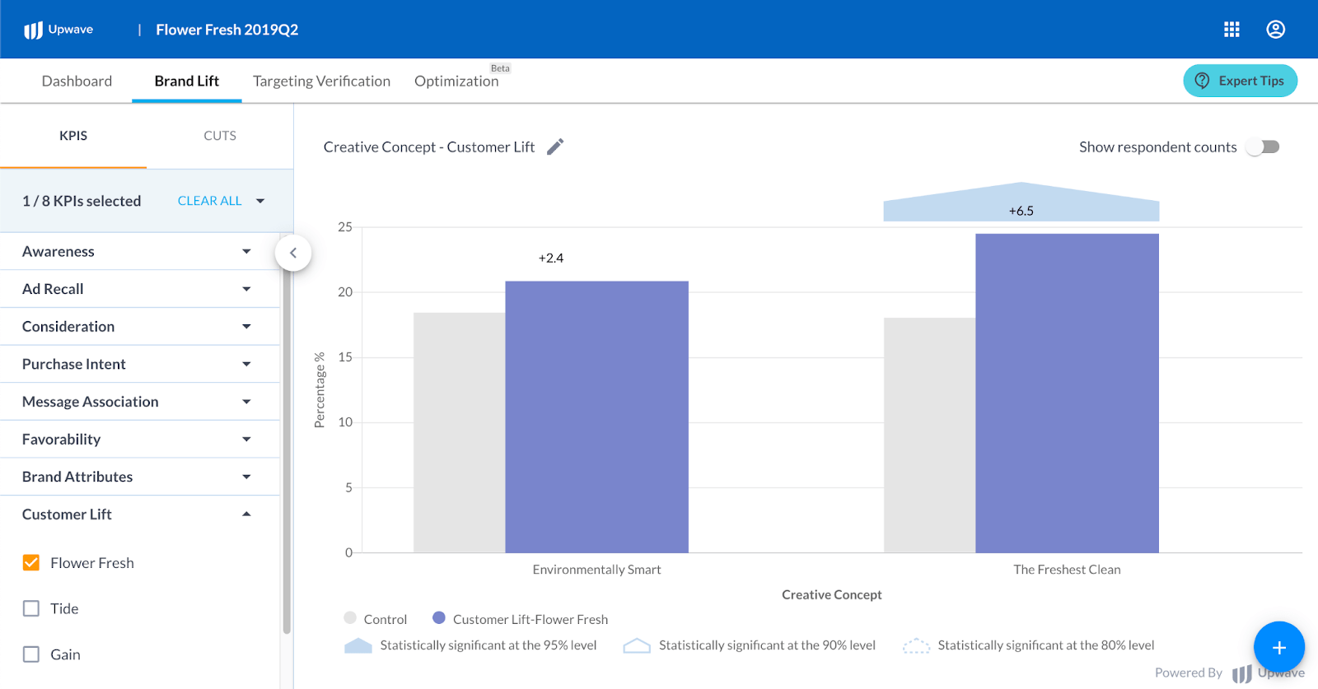Image resolution: width=1318 pixels, height=689 pixels.
Task: Open the Targeting Verification tab
Action: (x=321, y=81)
